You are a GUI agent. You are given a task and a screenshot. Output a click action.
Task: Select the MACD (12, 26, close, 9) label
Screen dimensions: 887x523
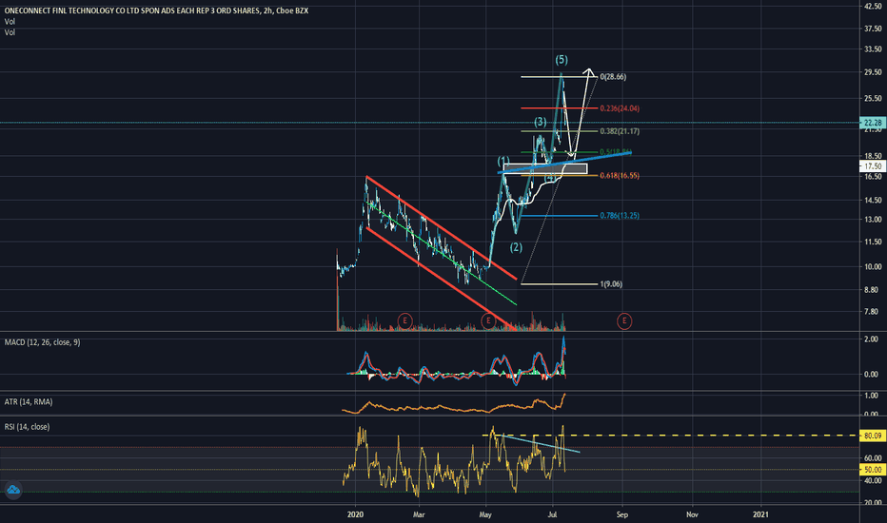tap(43, 342)
